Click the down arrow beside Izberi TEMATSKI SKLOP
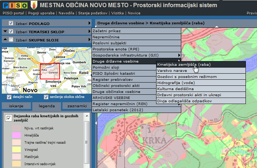Viewport: 257px width, 168px height. click(x=5, y=31)
